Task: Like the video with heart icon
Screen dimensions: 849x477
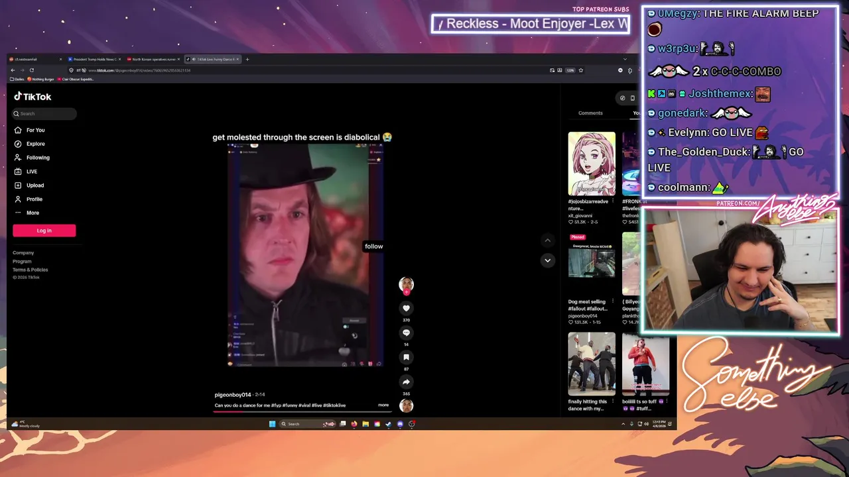Action: (406, 308)
